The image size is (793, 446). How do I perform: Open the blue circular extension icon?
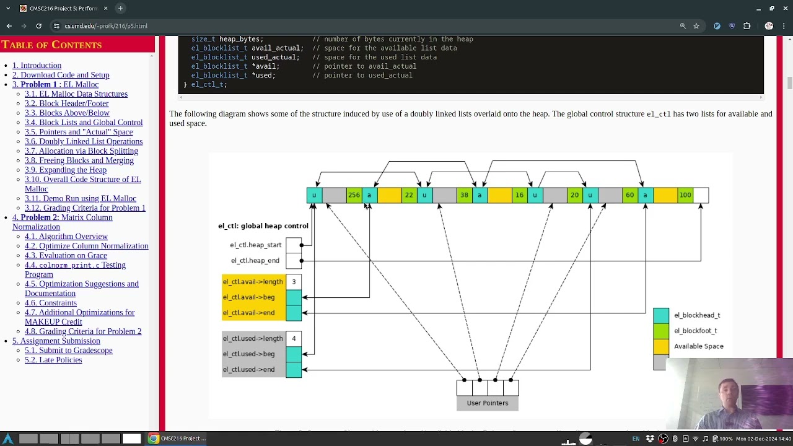[717, 26]
